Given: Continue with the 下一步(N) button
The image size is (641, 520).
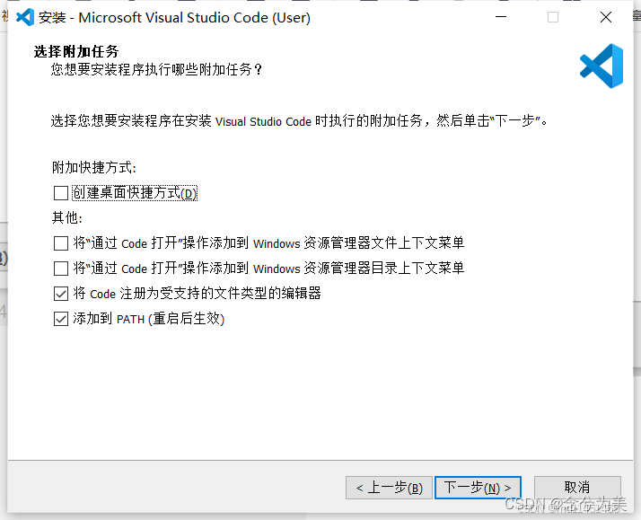Looking at the screenshot, I should pos(478,488).
